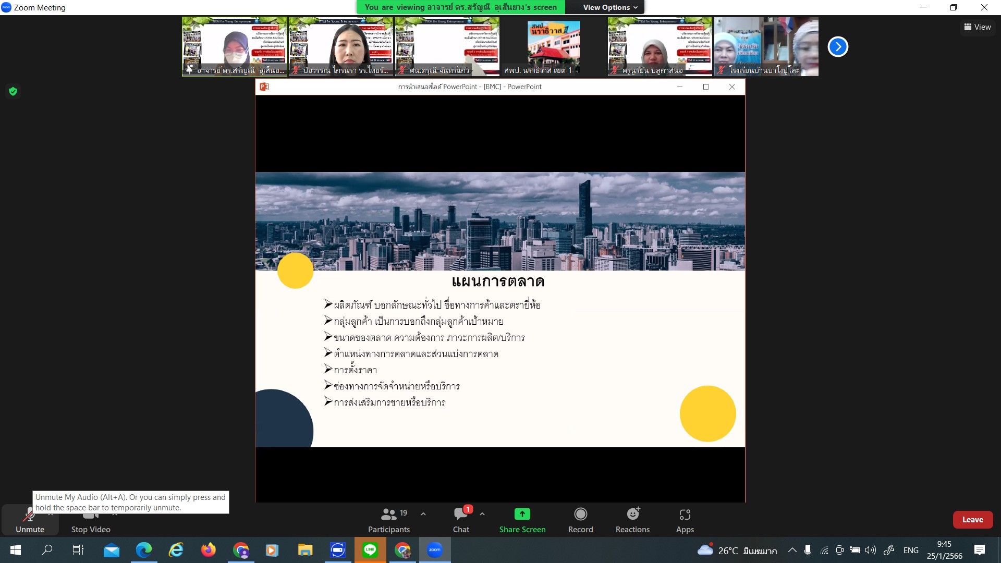
Task: Toggle Stop Video camera button
Action: click(x=91, y=520)
